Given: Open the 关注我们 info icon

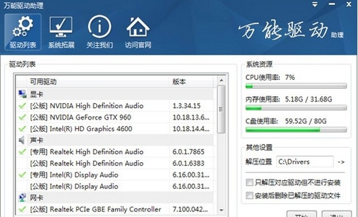Looking at the screenshot, I should [x=100, y=32].
